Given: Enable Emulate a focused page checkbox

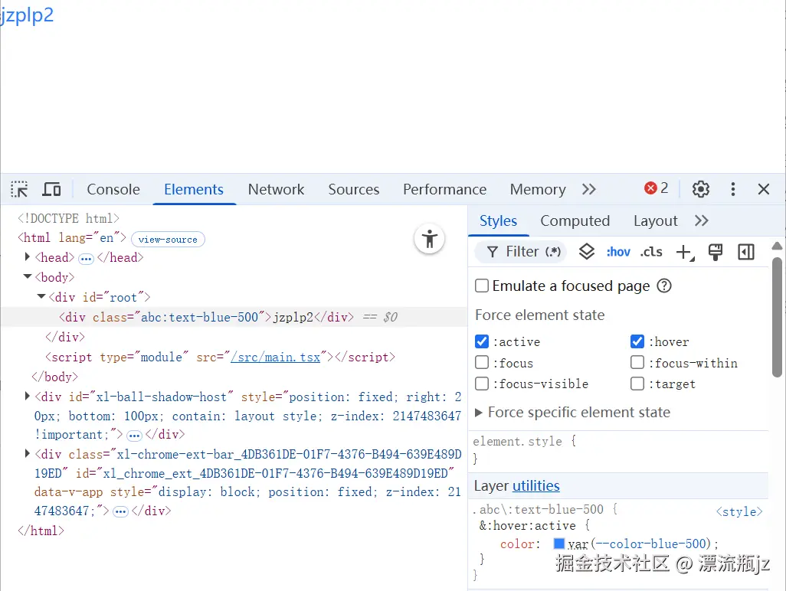Looking at the screenshot, I should pos(482,286).
